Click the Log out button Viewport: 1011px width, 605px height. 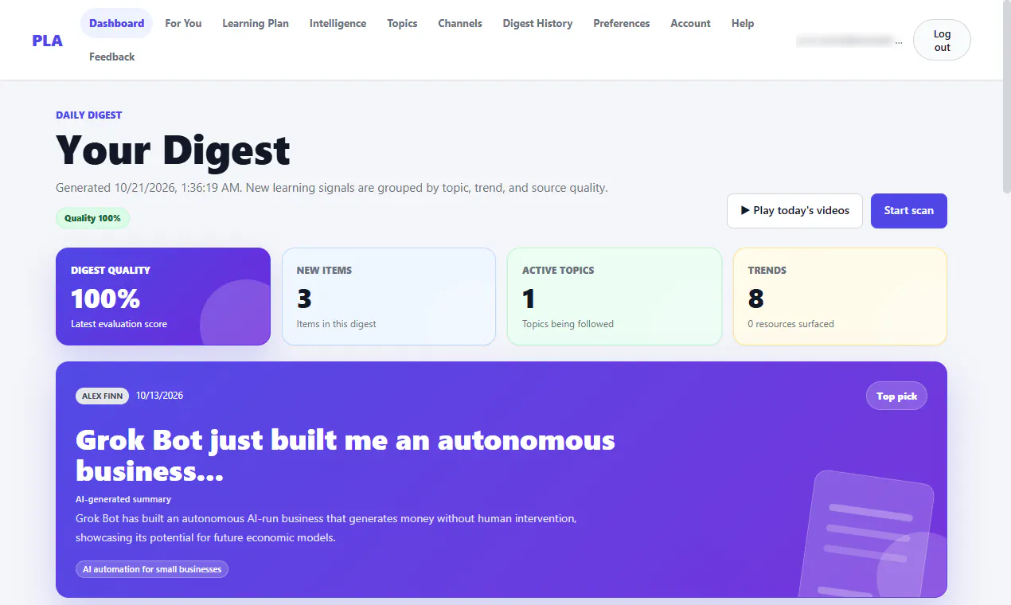tap(942, 40)
